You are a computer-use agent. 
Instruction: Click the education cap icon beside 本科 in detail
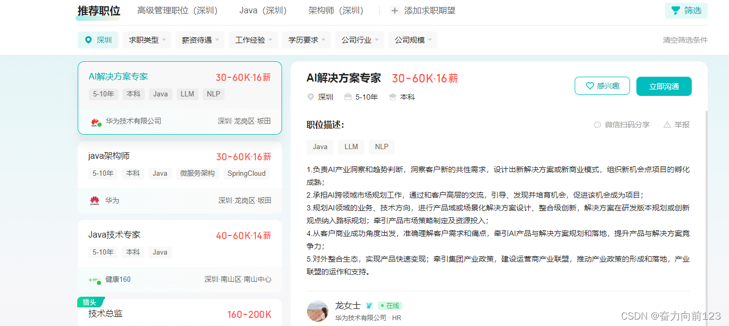point(393,97)
